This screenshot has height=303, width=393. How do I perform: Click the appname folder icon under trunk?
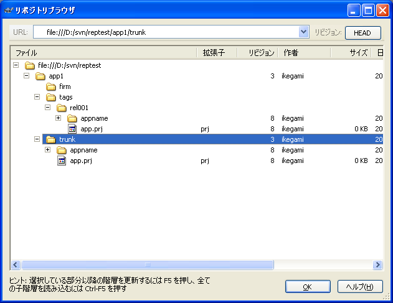62,150
